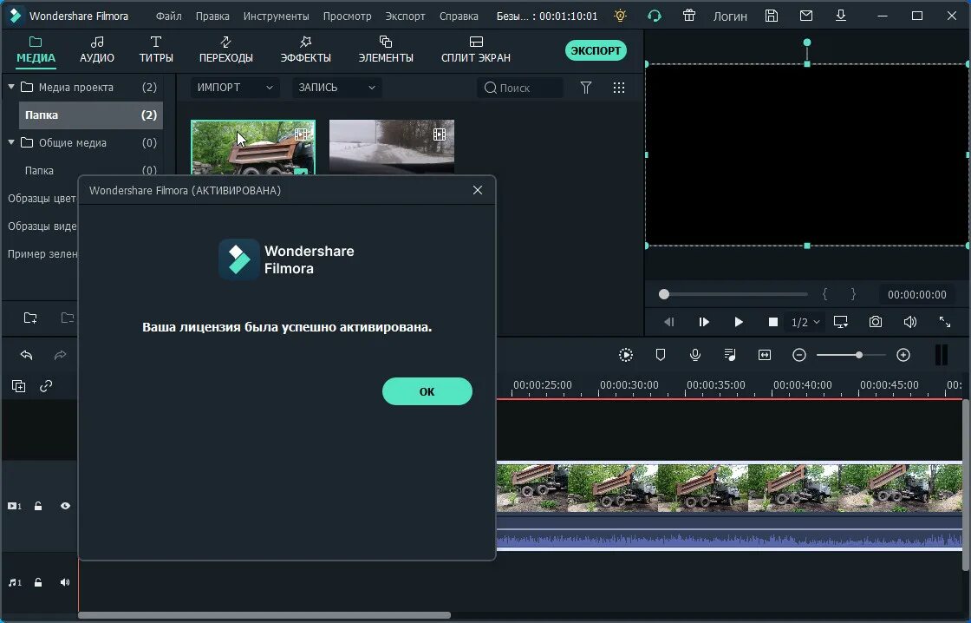Switch to the ТИТРЫ tab

pos(156,50)
